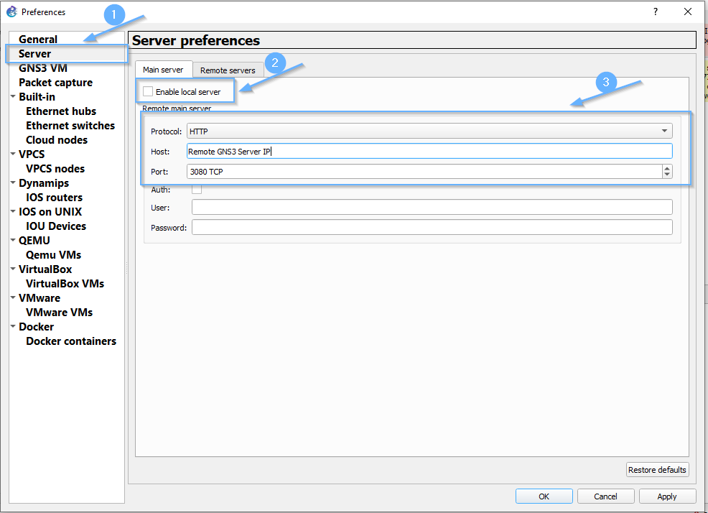This screenshot has height=513, width=708.
Task: Collapse the Dynamips tree section
Action: click(13, 183)
